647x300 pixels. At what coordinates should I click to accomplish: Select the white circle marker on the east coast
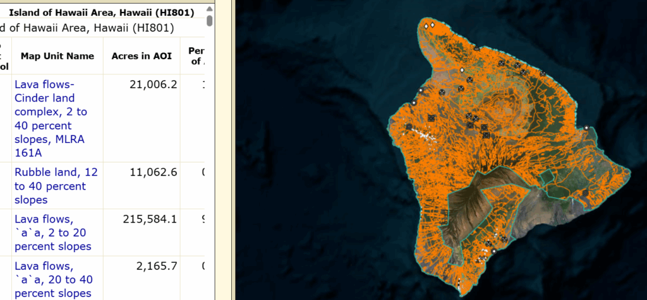[x=586, y=128]
